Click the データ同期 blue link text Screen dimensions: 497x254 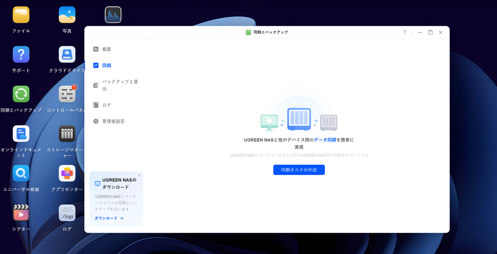[x=325, y=140]
